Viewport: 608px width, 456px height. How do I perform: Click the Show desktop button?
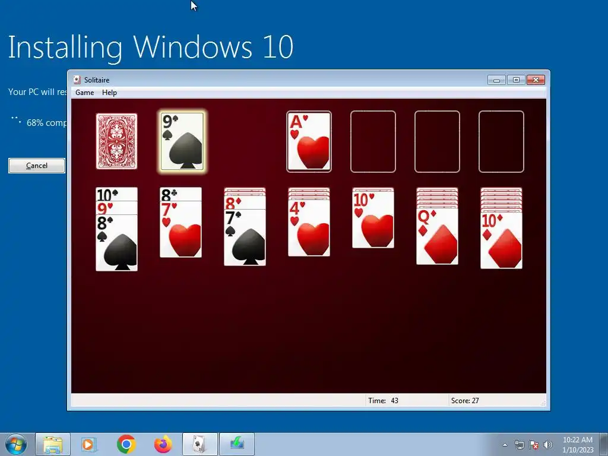[x=604, y=444]
